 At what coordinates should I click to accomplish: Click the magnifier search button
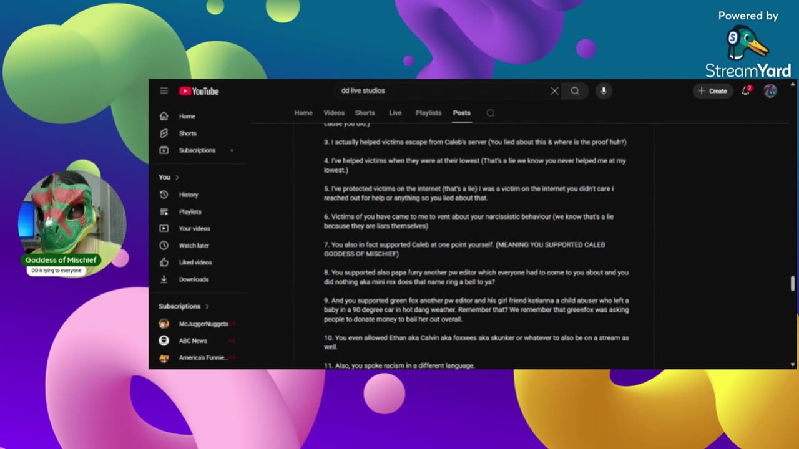click(575, 91)
